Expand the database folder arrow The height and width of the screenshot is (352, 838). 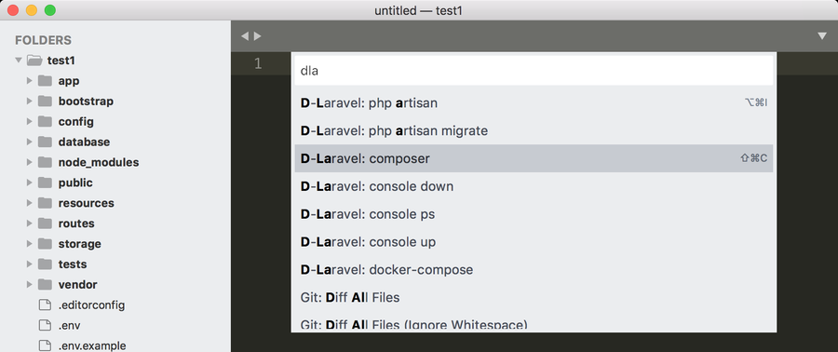pyautogui.click(x=30, y=142)
